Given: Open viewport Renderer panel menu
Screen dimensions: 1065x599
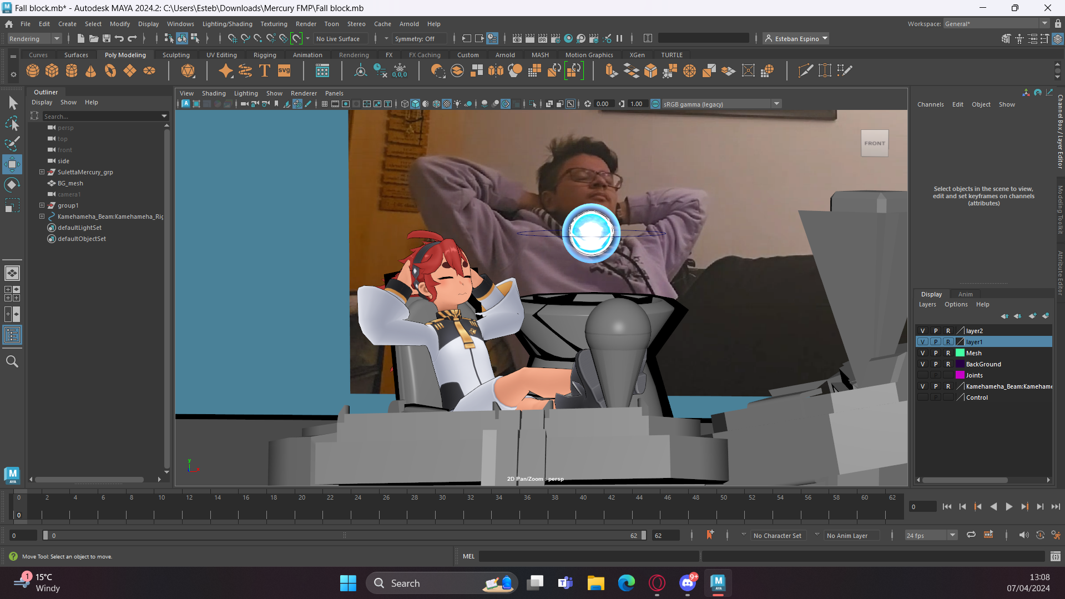Looking at the screenshot, I should coord(304,93).
